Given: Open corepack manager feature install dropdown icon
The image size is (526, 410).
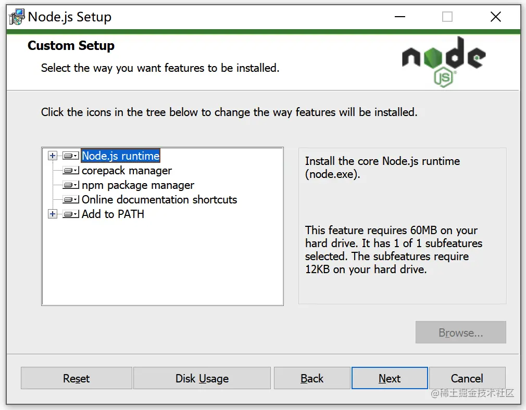Looking at the screenshot, I should 71,171.
